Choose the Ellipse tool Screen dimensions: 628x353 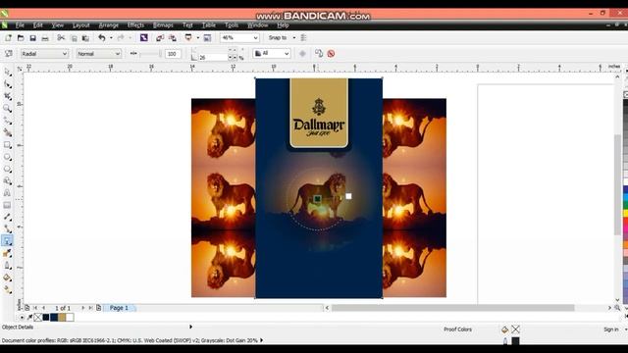(7, 157)
